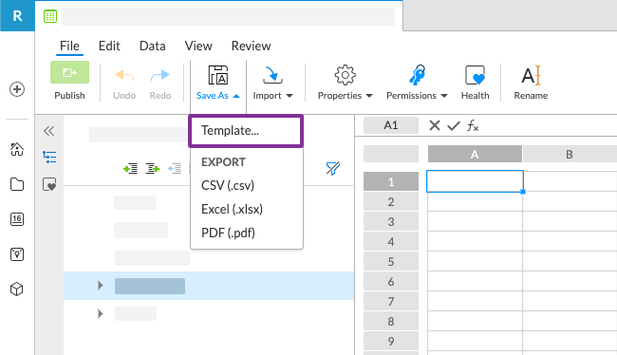Click the Health icon
The image size is (617, 355).
475,82
